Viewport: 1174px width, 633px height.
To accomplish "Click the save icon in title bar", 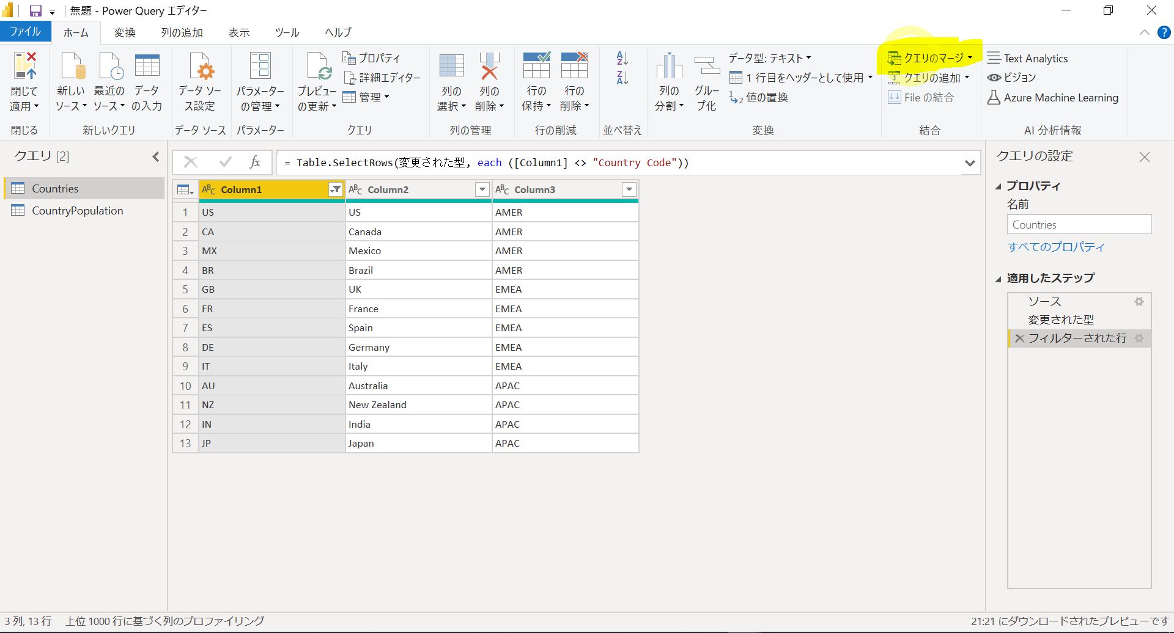I will tap(35, 10).
